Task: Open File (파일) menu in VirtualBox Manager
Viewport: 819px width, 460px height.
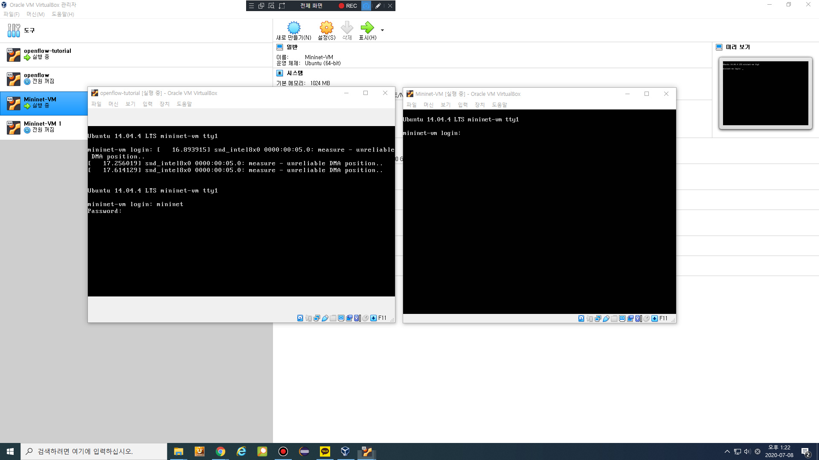Action: (x=12, y=14)
